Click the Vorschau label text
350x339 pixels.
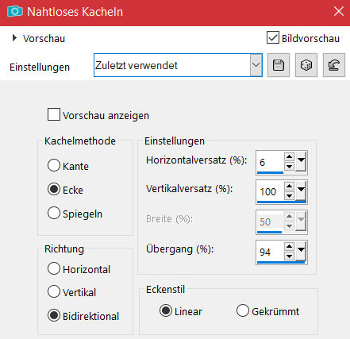[44, 39]
